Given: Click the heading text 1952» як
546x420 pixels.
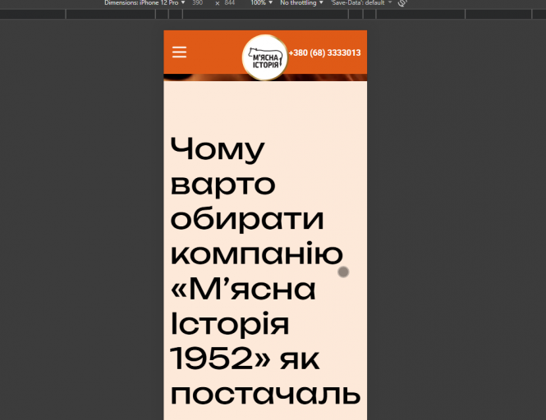Looking at the screenshot, I should 245,358.
